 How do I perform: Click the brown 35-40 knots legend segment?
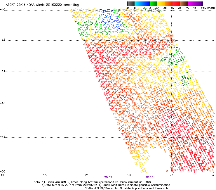(x=184, y=4)
